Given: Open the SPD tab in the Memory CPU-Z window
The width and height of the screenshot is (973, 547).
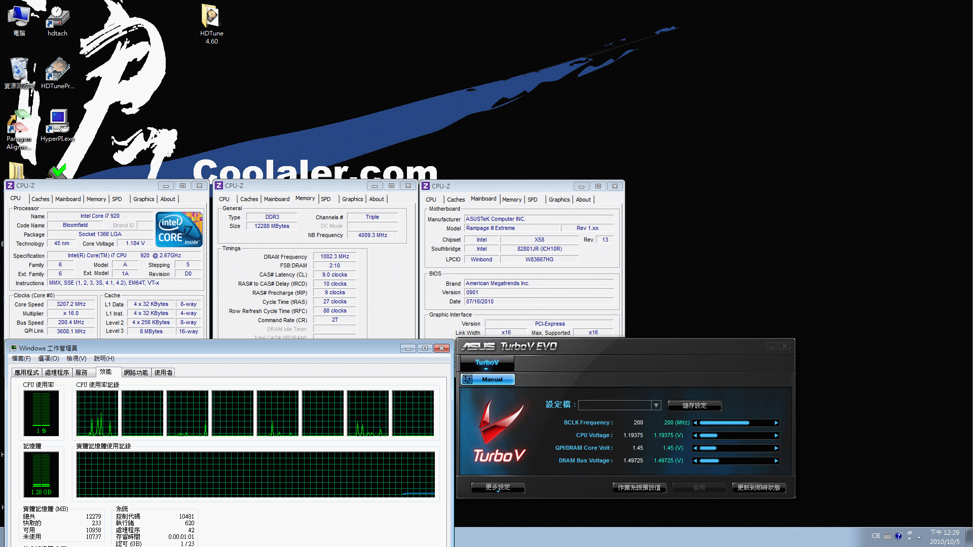Looking at the screenshot, I should (x=326, y=199).
